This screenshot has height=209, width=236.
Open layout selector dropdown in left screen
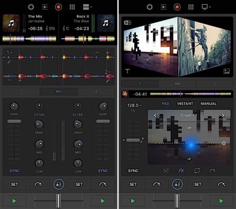tap(87, 7)
